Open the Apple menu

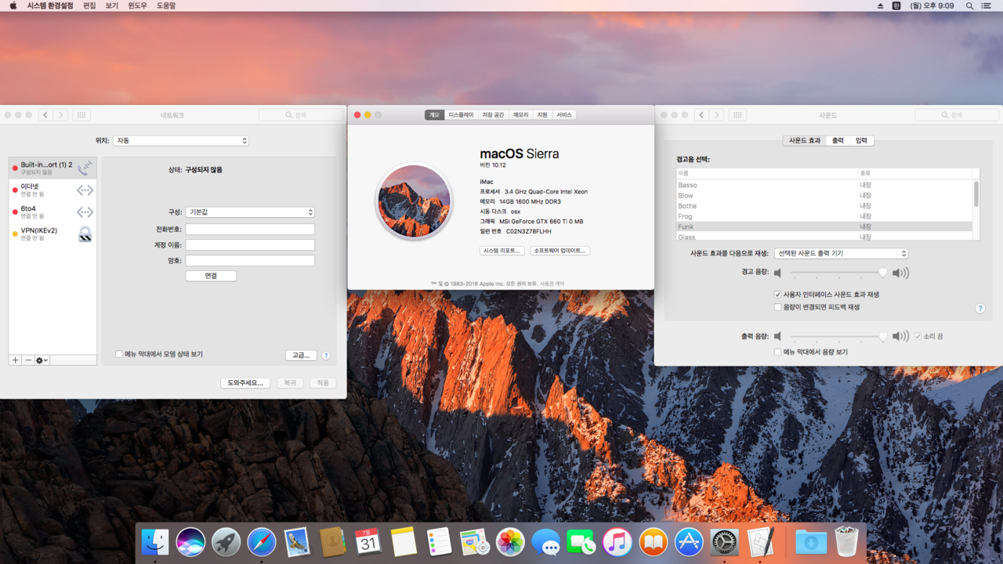tap(12, 5)
